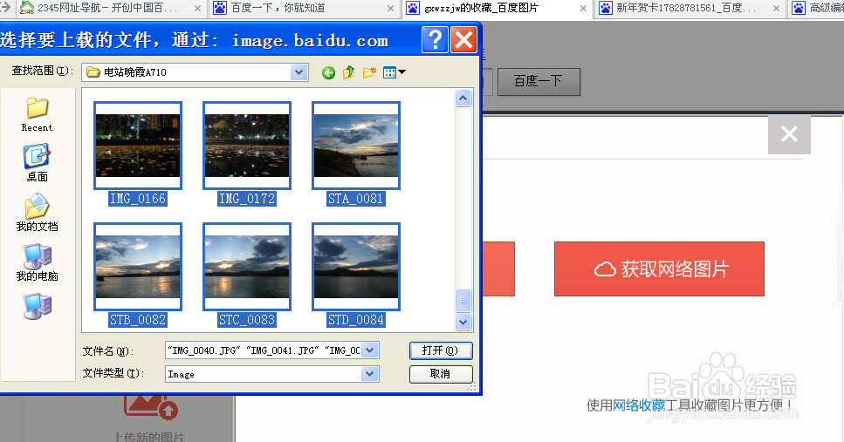Viewport: 844px width, 442px height.
Task: Open the Recent places shortcut
Action: coord(38,114)
